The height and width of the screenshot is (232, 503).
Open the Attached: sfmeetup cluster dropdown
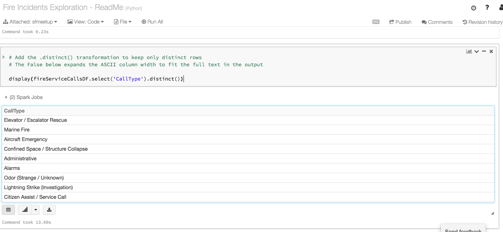[x=30, y=22]
